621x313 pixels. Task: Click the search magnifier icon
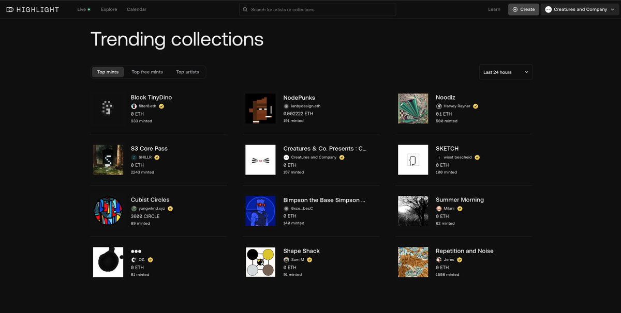point(245,9)
